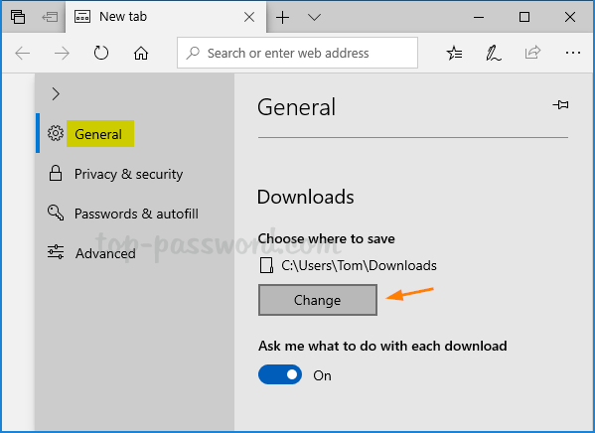Open the Favorites hub star icon
The height and width of the screenshot is (433, 595).
tap(454, 53)
